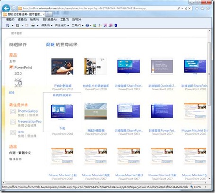Open the 工具(O) command bar dropdown
The width and height of the screenshot is (215, 193).
tap(78, 26)
